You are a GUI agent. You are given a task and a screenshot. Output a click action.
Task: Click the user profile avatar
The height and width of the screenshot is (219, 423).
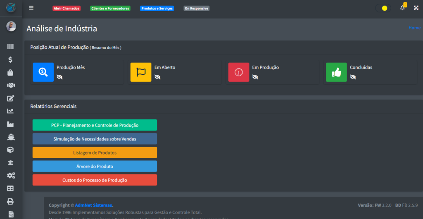click(11, 26)
